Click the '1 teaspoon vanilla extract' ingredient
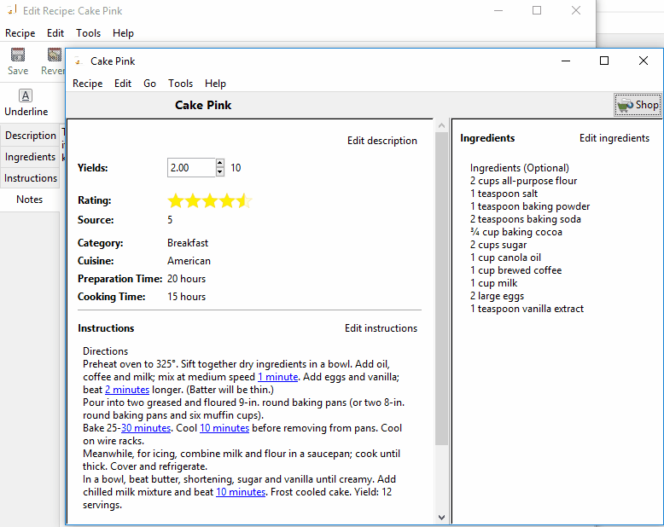The height and width of the screenshot is (527, 664). pyautogui.click(x=527, y=309)
